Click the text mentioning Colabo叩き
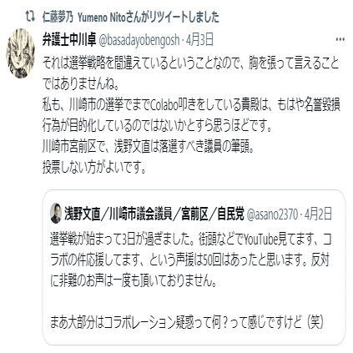The width and height of the screenshot is (353, 353). [x=191, y=105]
